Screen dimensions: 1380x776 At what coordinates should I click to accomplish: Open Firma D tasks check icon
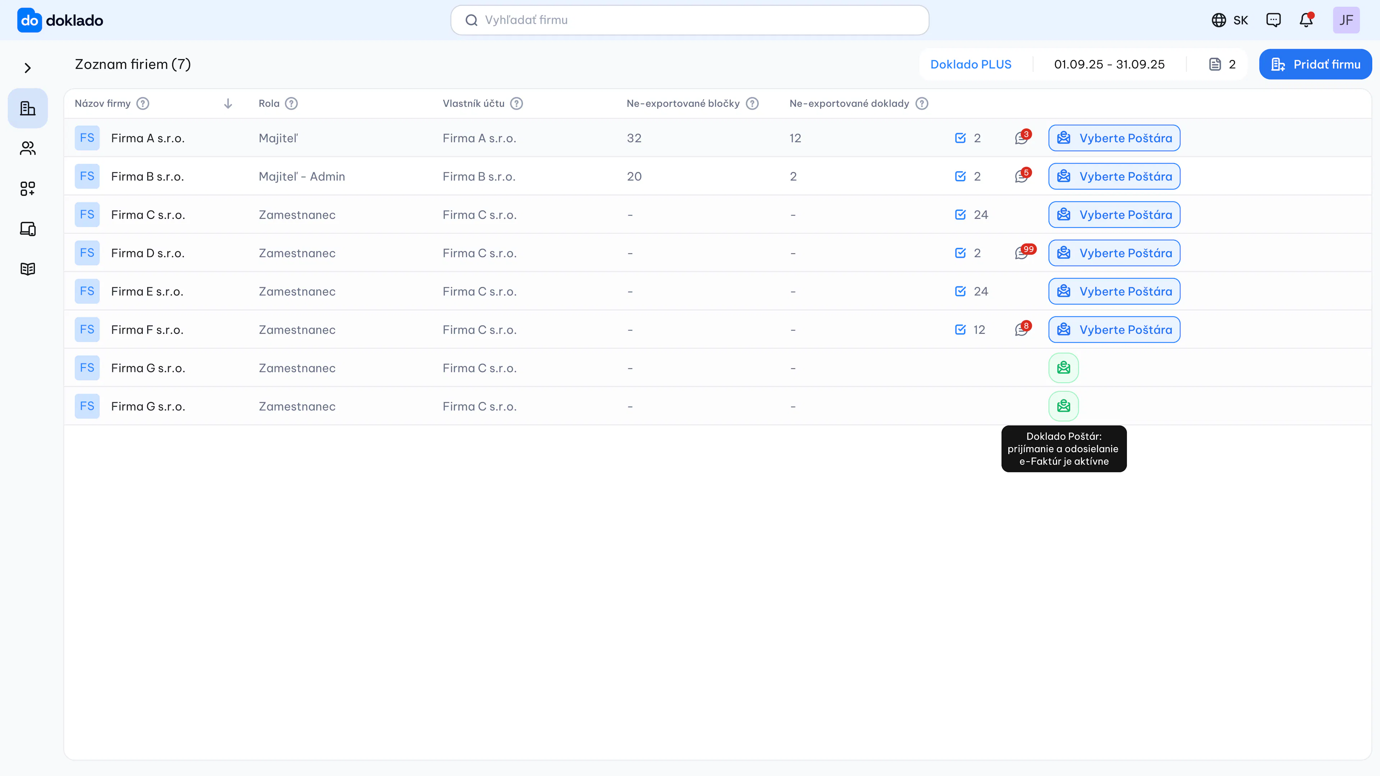(961, 253)
